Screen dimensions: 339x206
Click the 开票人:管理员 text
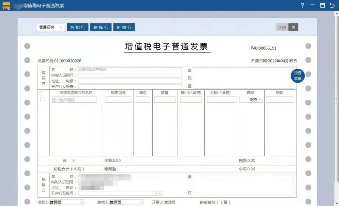(x=164, y=202)
